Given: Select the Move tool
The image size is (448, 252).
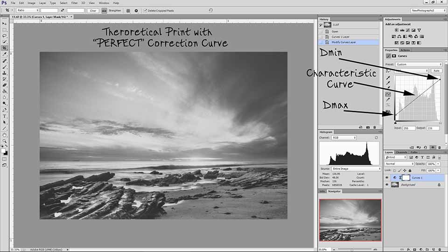Looking at the screenshot, I should point(5,23).
